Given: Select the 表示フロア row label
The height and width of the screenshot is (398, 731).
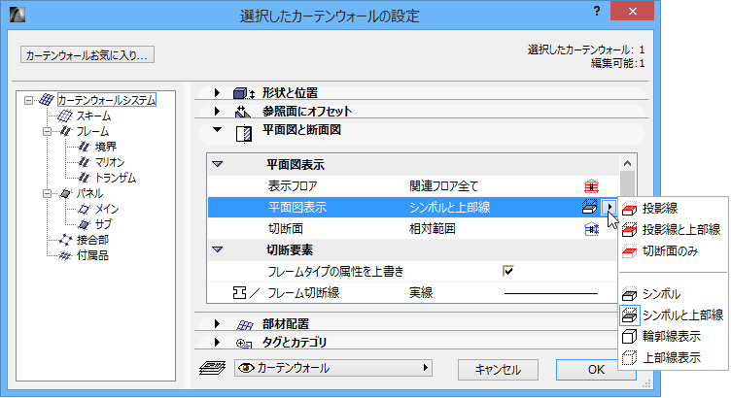Looking at the screenshot, I should [293, 186].
